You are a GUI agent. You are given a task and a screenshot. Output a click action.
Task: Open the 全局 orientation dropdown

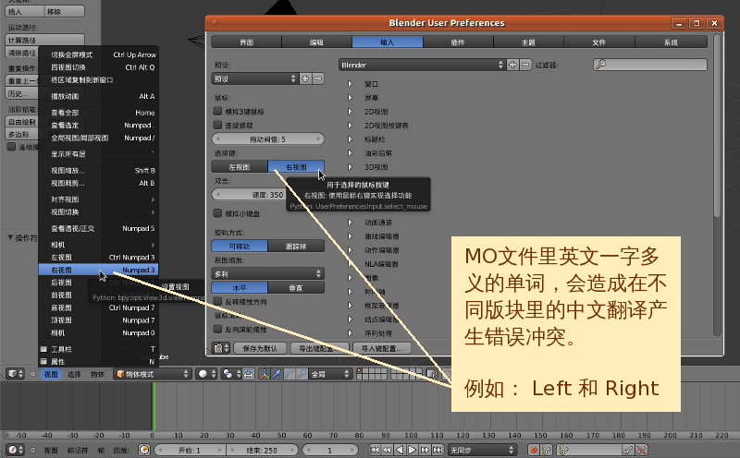330,374
